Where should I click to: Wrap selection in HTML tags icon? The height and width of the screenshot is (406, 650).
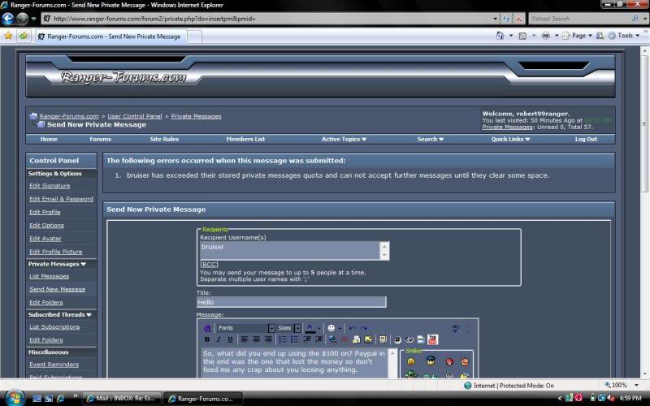(409, 339)
